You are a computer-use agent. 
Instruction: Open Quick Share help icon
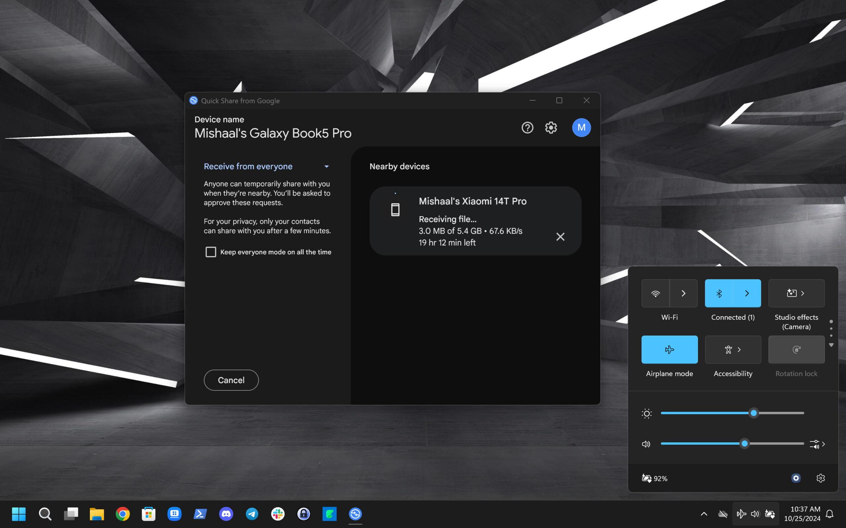point(527,127)
